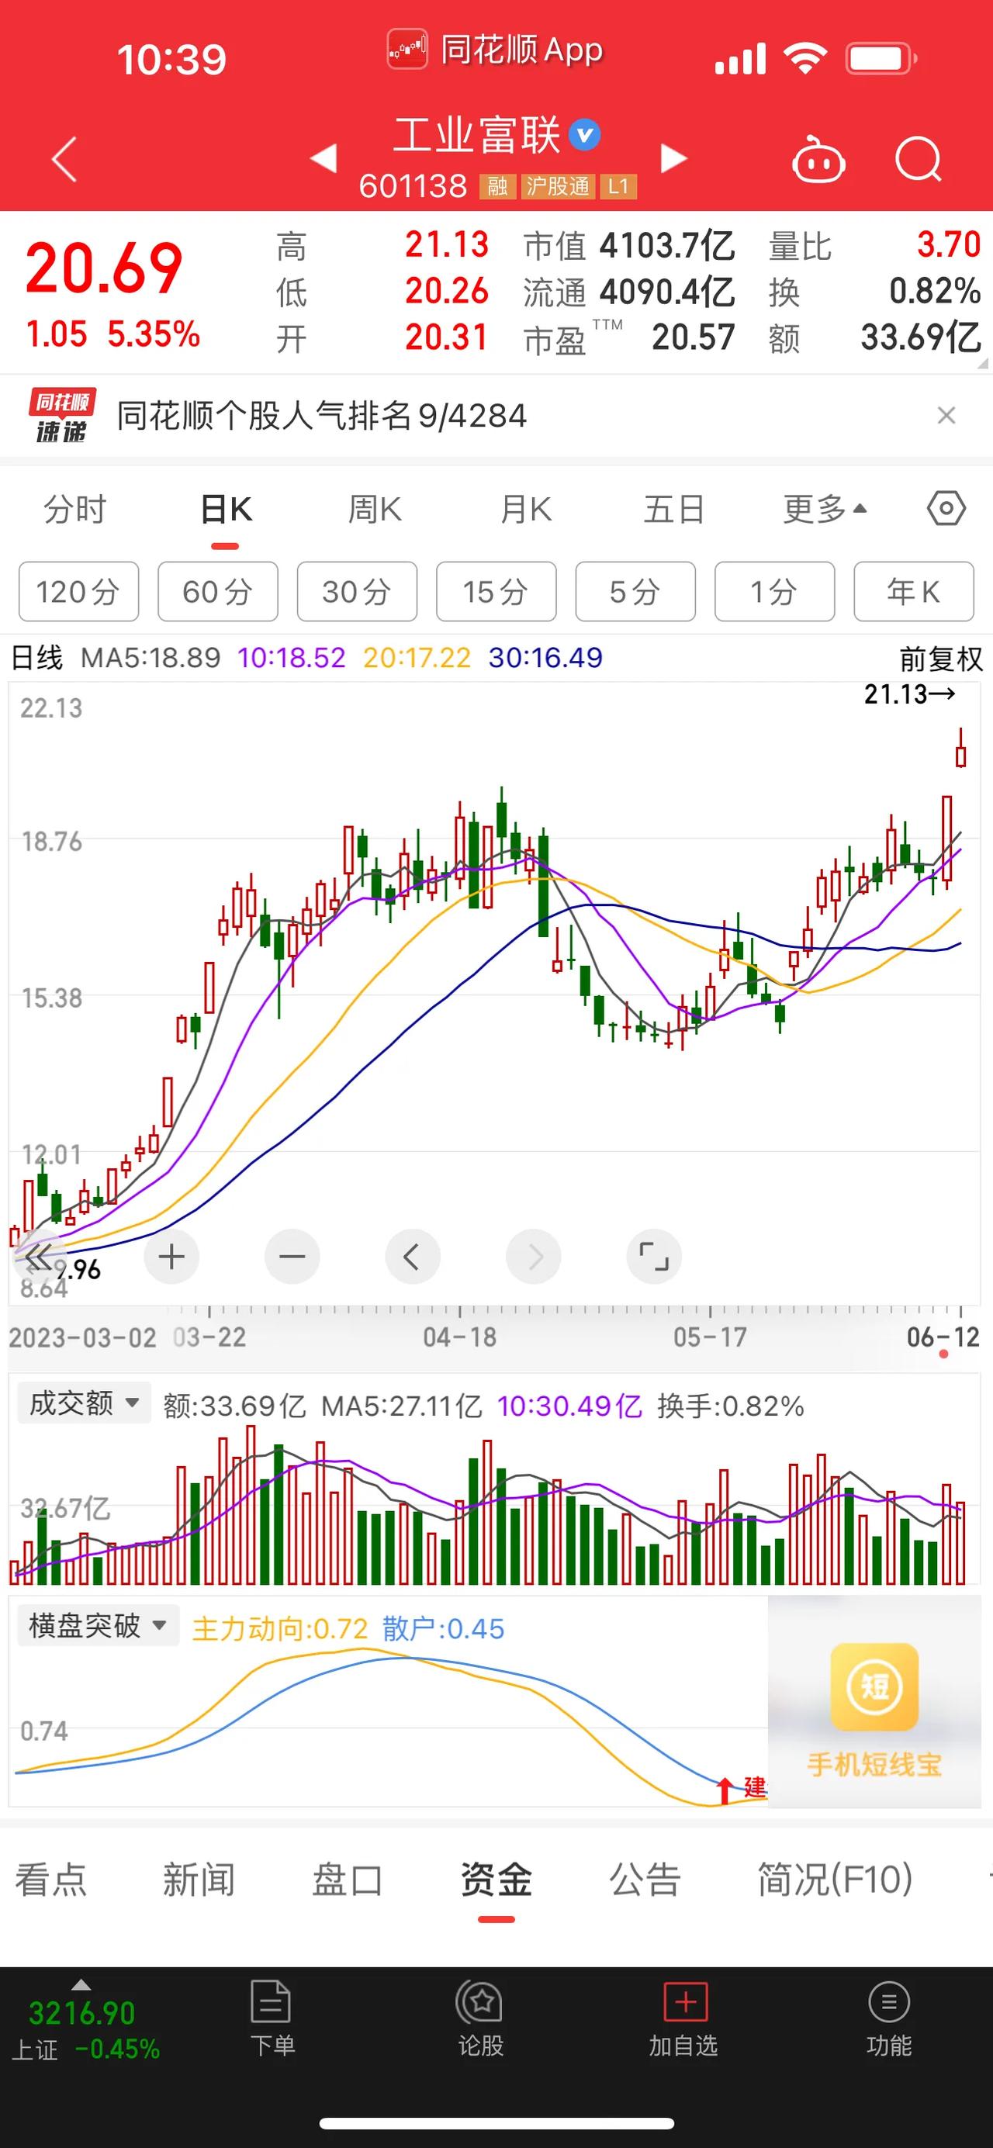Tap the back arrow in the header
The height and width of the screenshot is (2148, 993).
coord(64,158)
